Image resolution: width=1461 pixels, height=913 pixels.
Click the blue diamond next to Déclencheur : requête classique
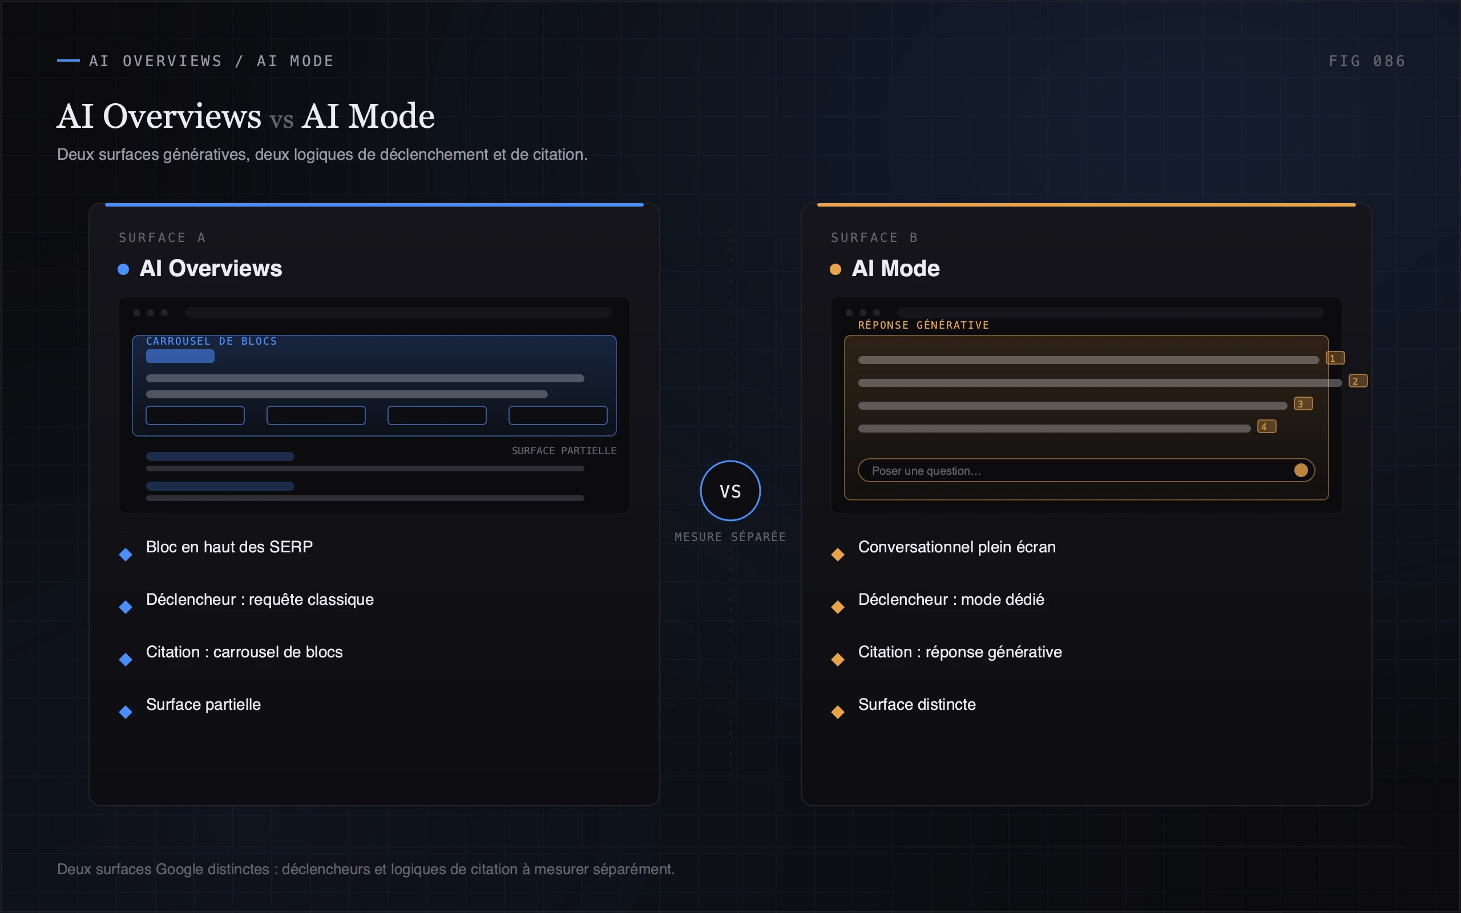pos(126,607)
